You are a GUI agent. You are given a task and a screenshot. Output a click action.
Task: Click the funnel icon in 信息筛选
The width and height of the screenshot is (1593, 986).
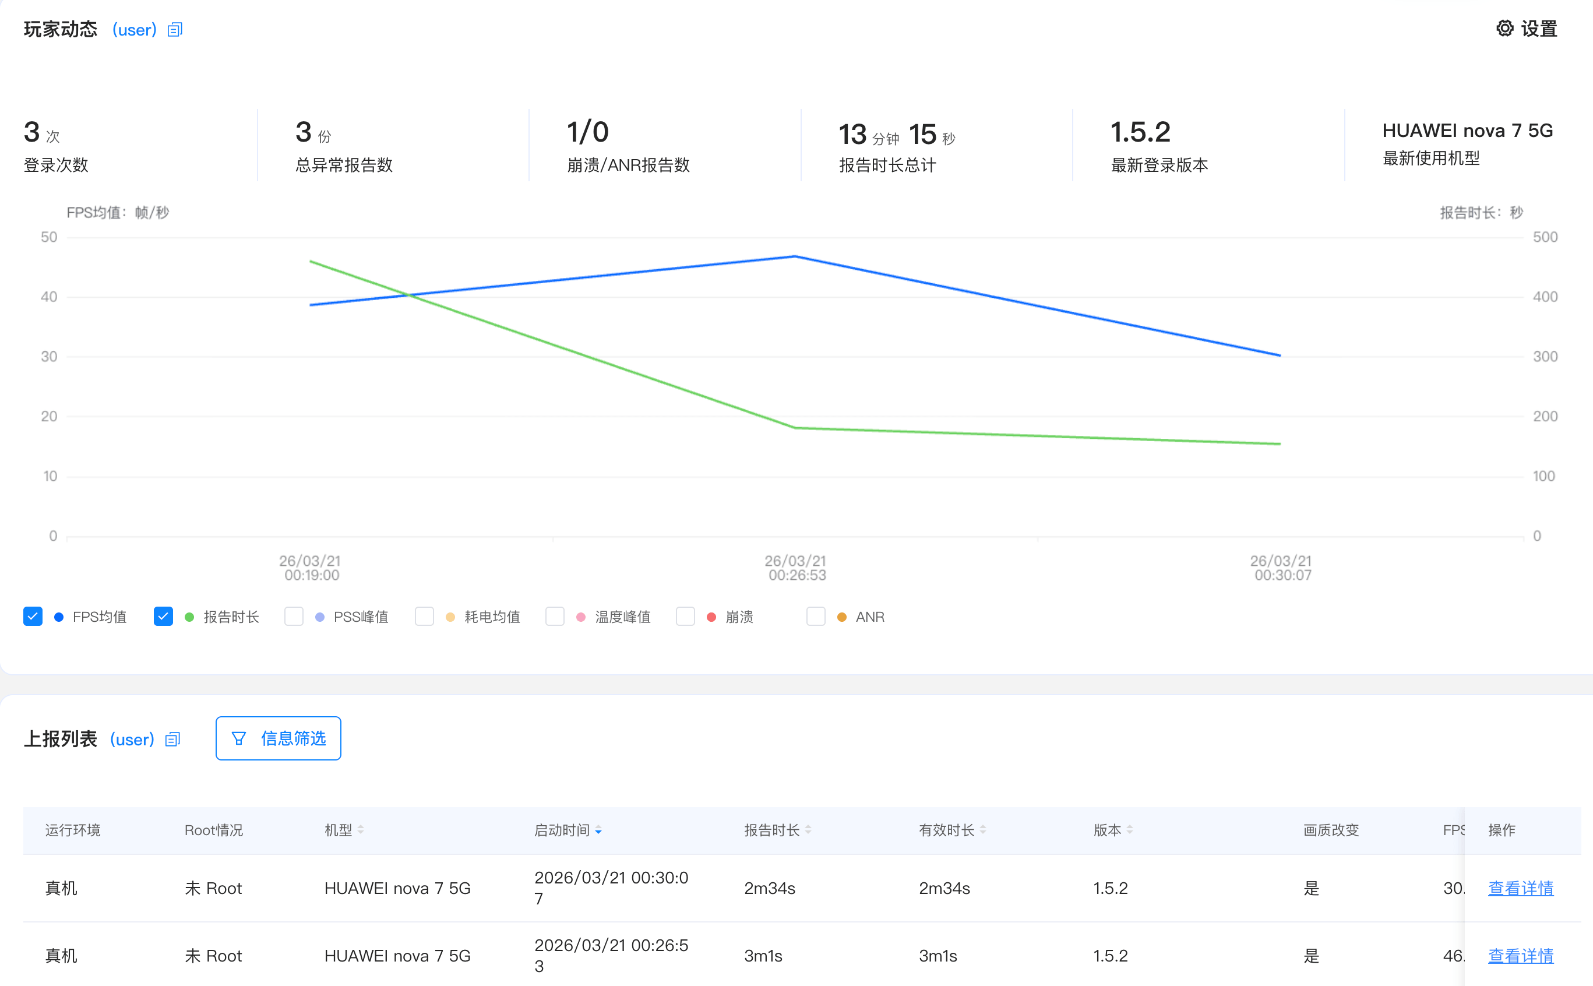(239, 738)
